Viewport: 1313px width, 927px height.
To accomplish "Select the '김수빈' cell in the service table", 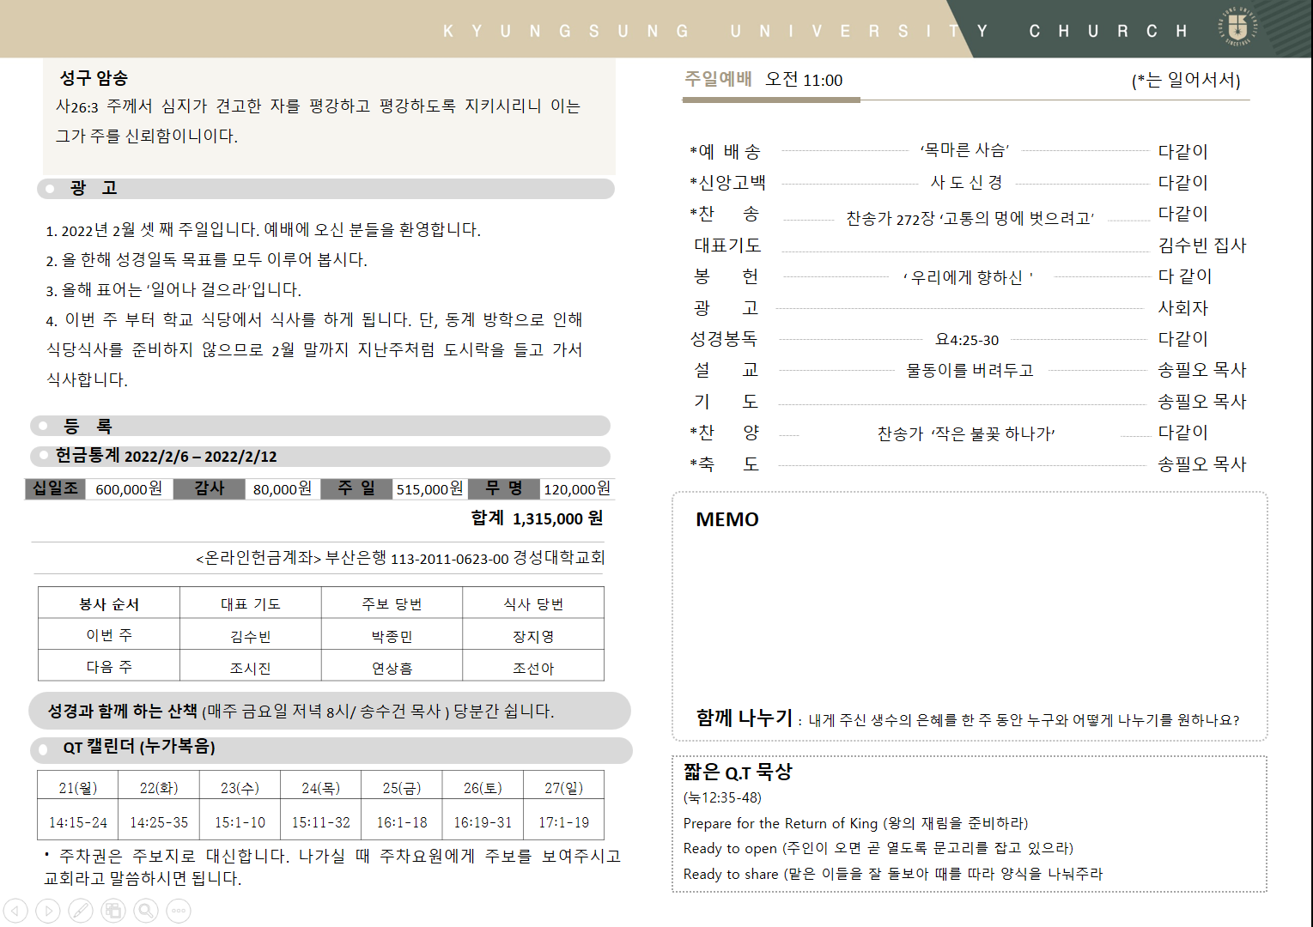I will click(251, 635).
